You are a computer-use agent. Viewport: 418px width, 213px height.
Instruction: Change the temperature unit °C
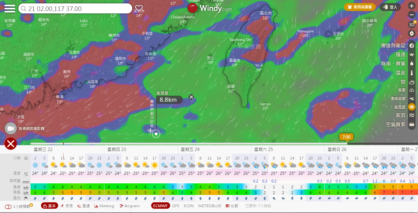(26, 174)
